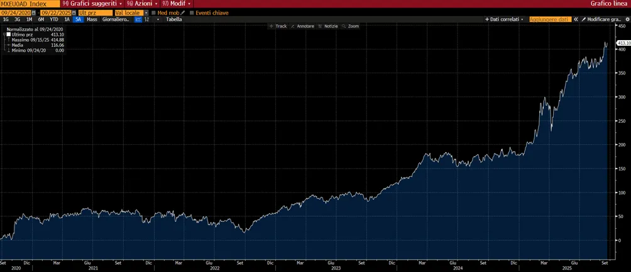This screenshot has height=272, width=631.
Task: Expand the Val locale currency dropdown
Action: tap(146, 13)
